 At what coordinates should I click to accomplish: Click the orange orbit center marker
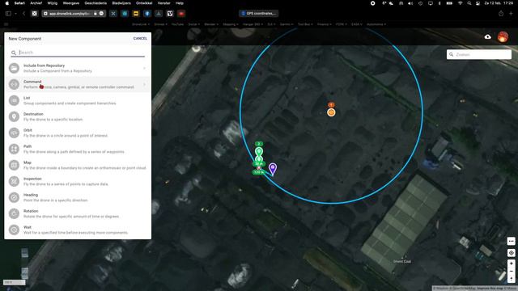point(331,112)
